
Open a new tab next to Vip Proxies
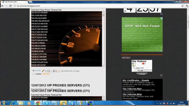point(30,2)
